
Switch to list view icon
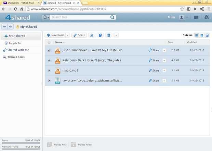[197, 35]
